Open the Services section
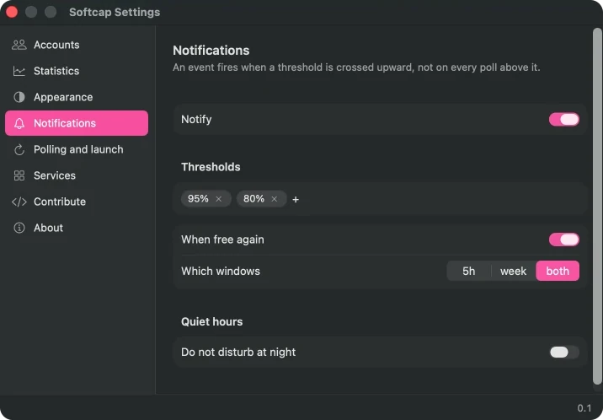603x420 pixels. click(77, 175)
